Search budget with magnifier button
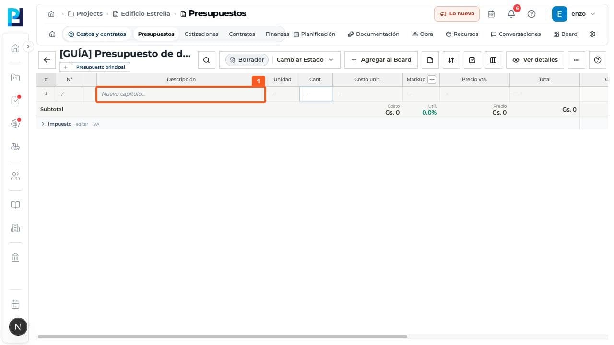The height and width of the screenshot is (345, 614). [206, 60]
